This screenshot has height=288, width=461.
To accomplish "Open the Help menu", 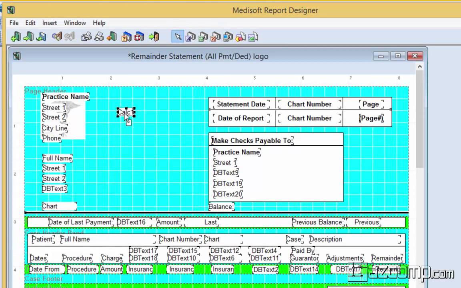I will 99,23.
